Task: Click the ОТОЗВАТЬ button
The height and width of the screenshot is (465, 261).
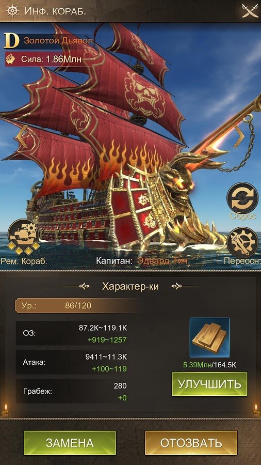Action: pyautogui.click(x=191, y=443)
